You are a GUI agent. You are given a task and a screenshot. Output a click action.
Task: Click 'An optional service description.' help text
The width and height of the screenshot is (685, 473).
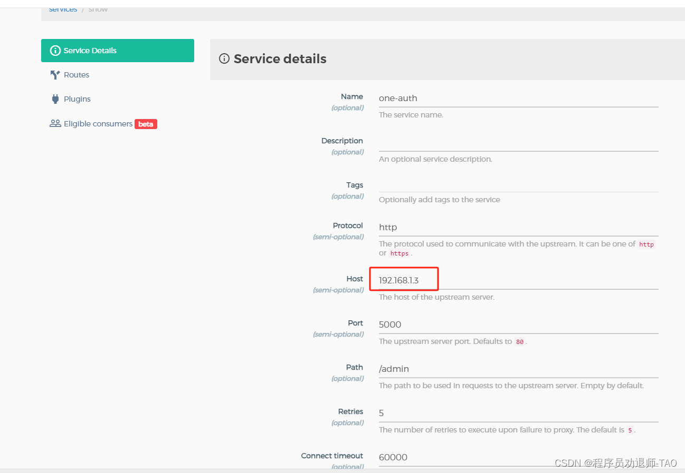435,159
